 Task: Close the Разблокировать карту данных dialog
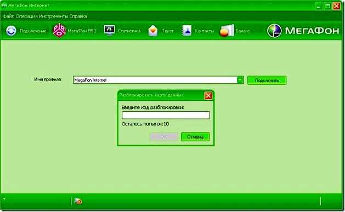(x=208, y=95)
